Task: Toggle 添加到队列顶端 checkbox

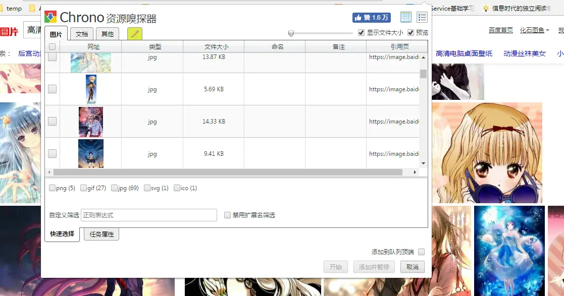Action: tap(422, 252)
